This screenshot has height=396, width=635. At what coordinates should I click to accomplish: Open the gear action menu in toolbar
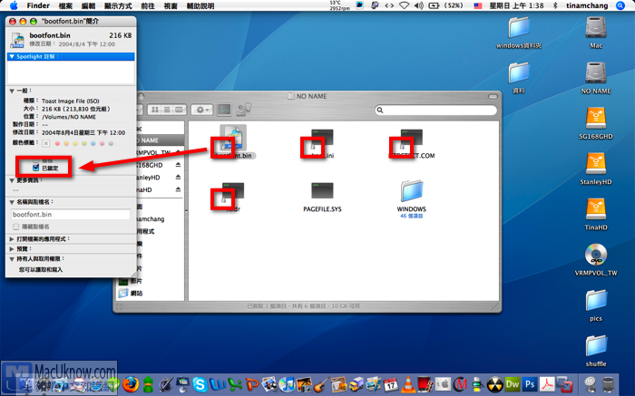point(201,110)
